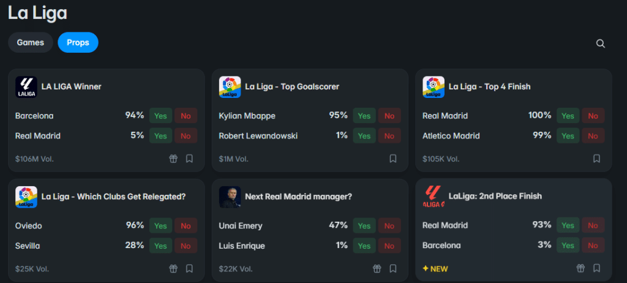Bookmark the LaLiga 2nd Place Finish market

[596, 268]
